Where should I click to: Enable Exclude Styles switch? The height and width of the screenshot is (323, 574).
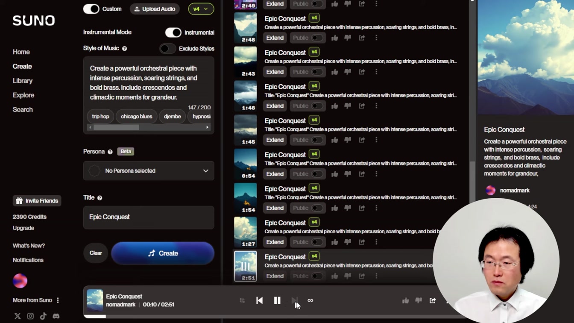(x=167, y=49)
